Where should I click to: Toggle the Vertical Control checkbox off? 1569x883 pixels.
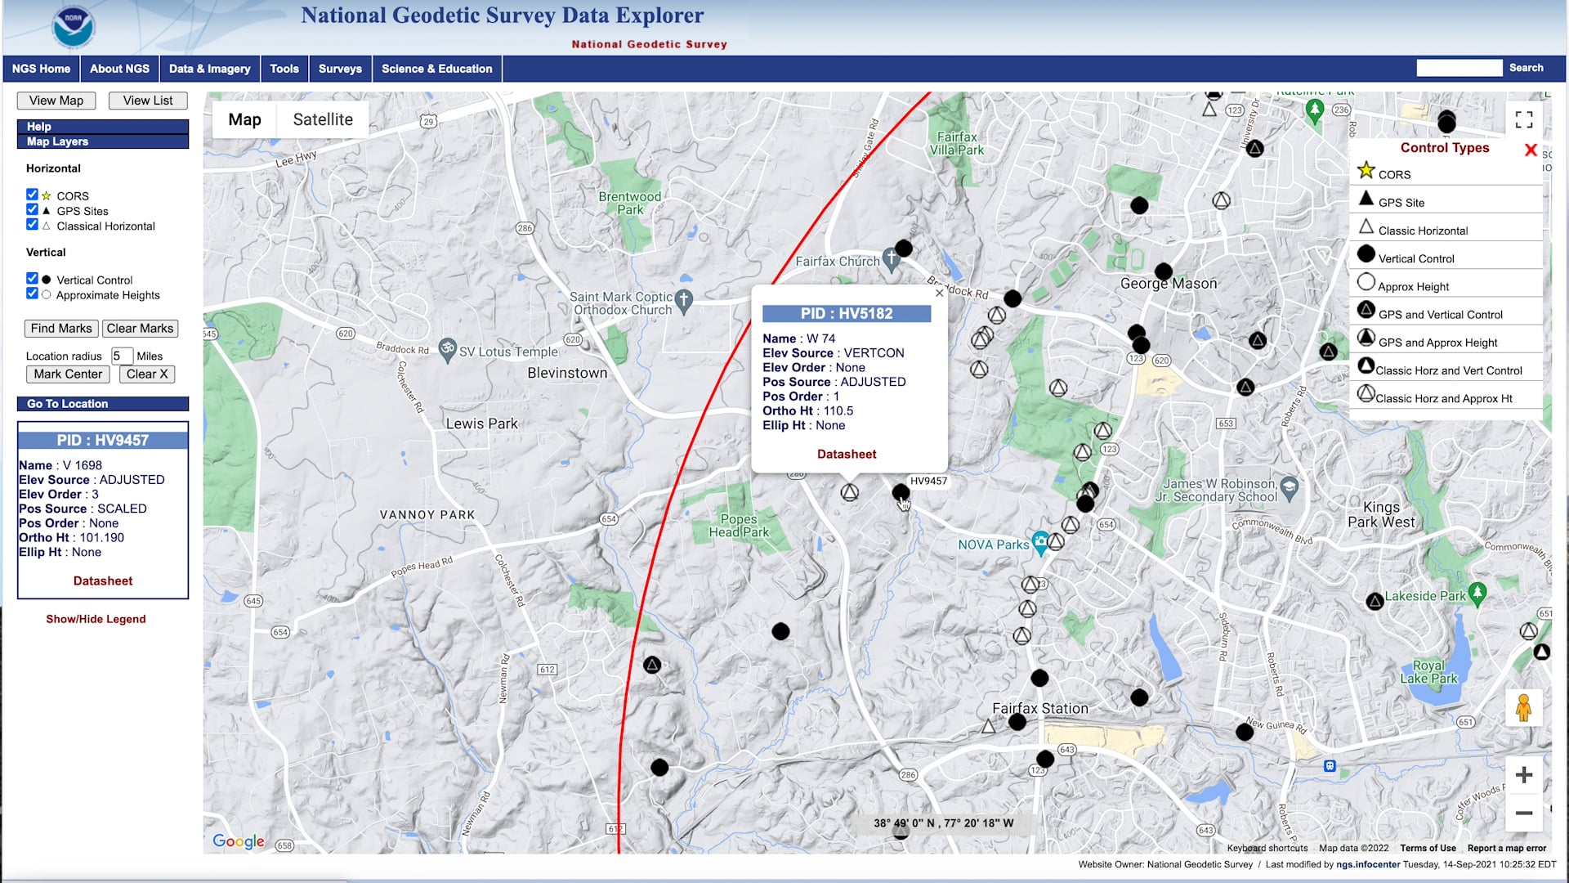pos(31,280)
